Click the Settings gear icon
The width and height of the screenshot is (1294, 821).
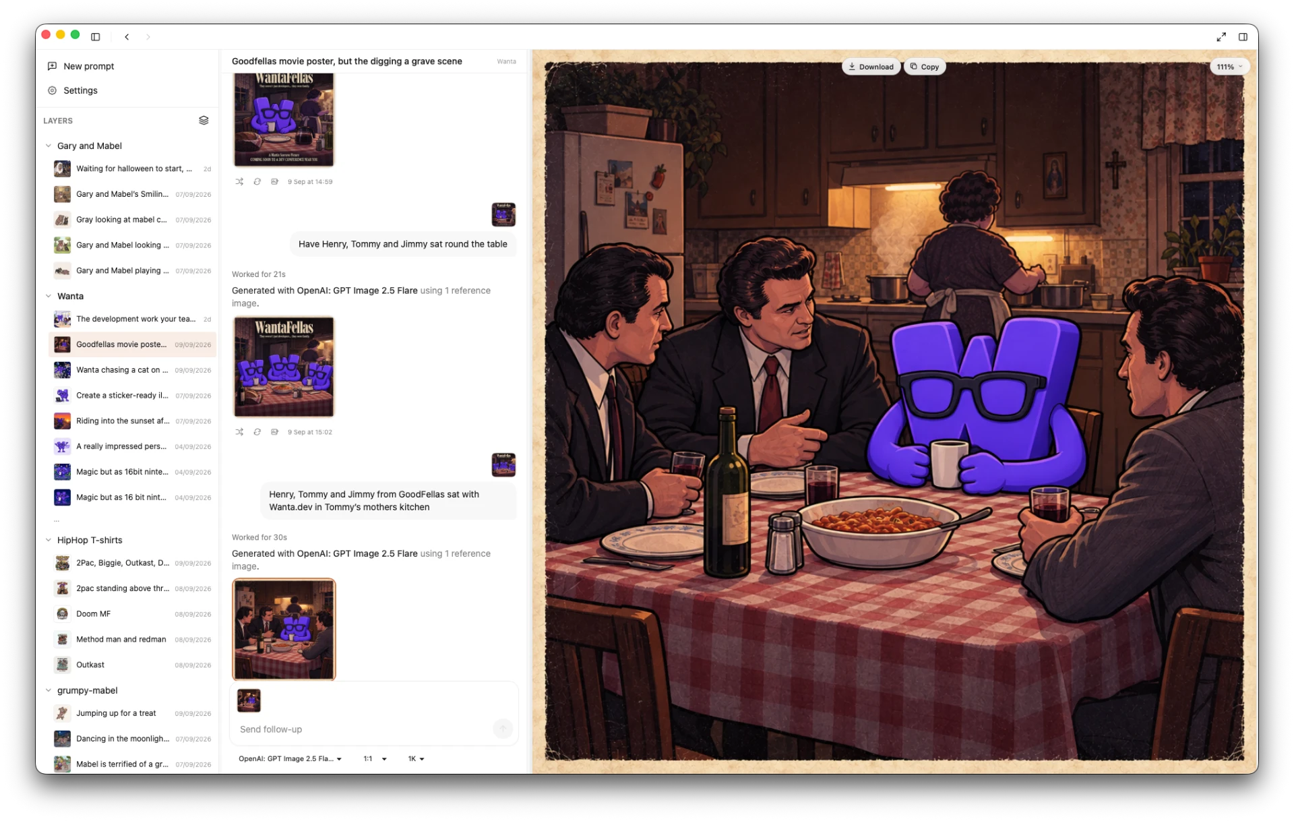point(52,90)
